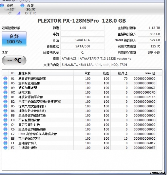Click status circle of attribute BB
This screenshot has width=167, height=175.
pyautogui.click(x=5, y=115)
